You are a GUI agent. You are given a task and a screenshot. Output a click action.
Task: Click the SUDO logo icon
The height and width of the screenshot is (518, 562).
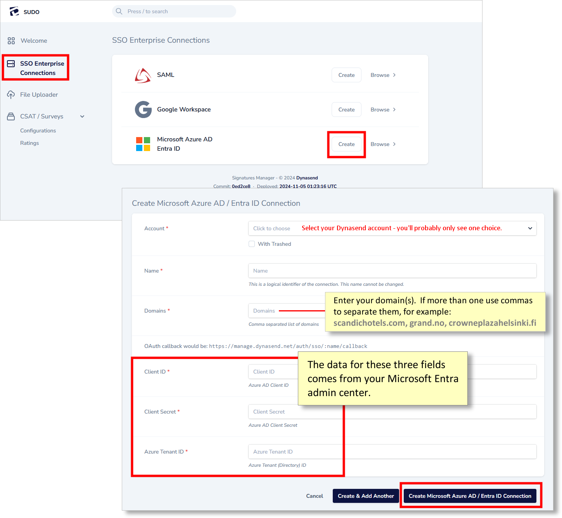click(x=14, y=12)
